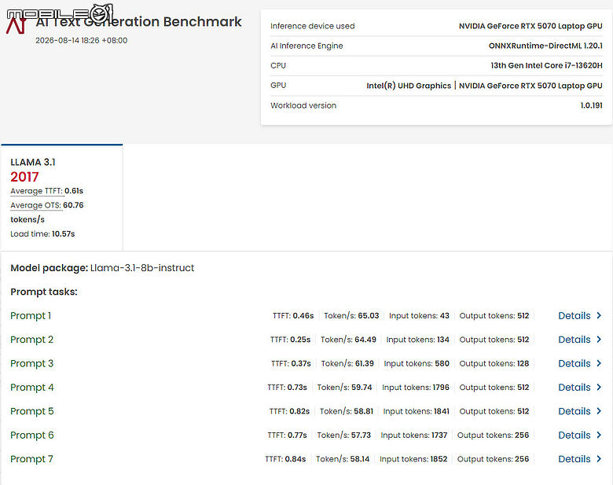Open Details link for Prompt 5
Viewport: 613px width, 485px height.
(x=574, y=411)
